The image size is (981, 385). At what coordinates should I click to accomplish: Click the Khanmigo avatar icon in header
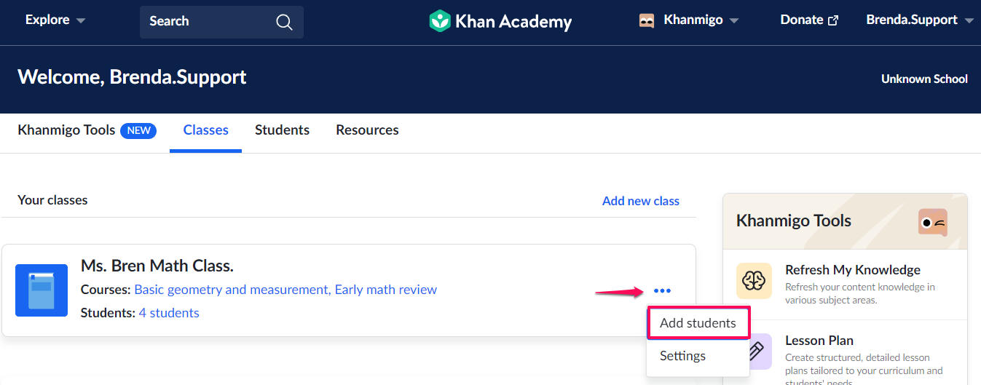[x=647, y=20]
